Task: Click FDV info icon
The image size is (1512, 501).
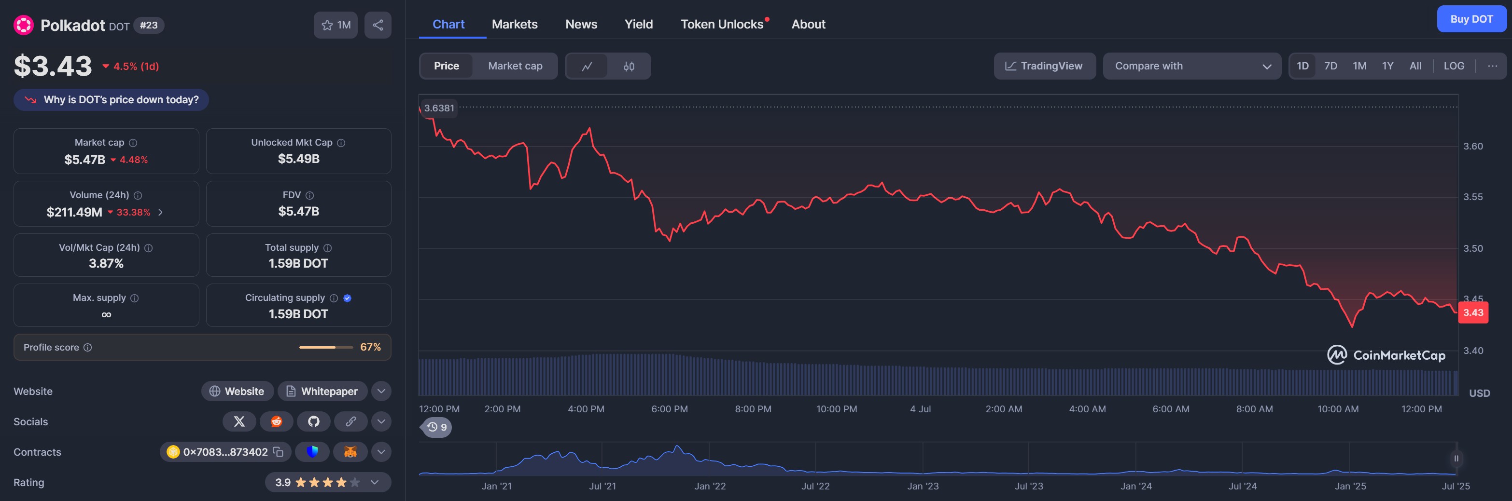Action: tap(310, 195)
